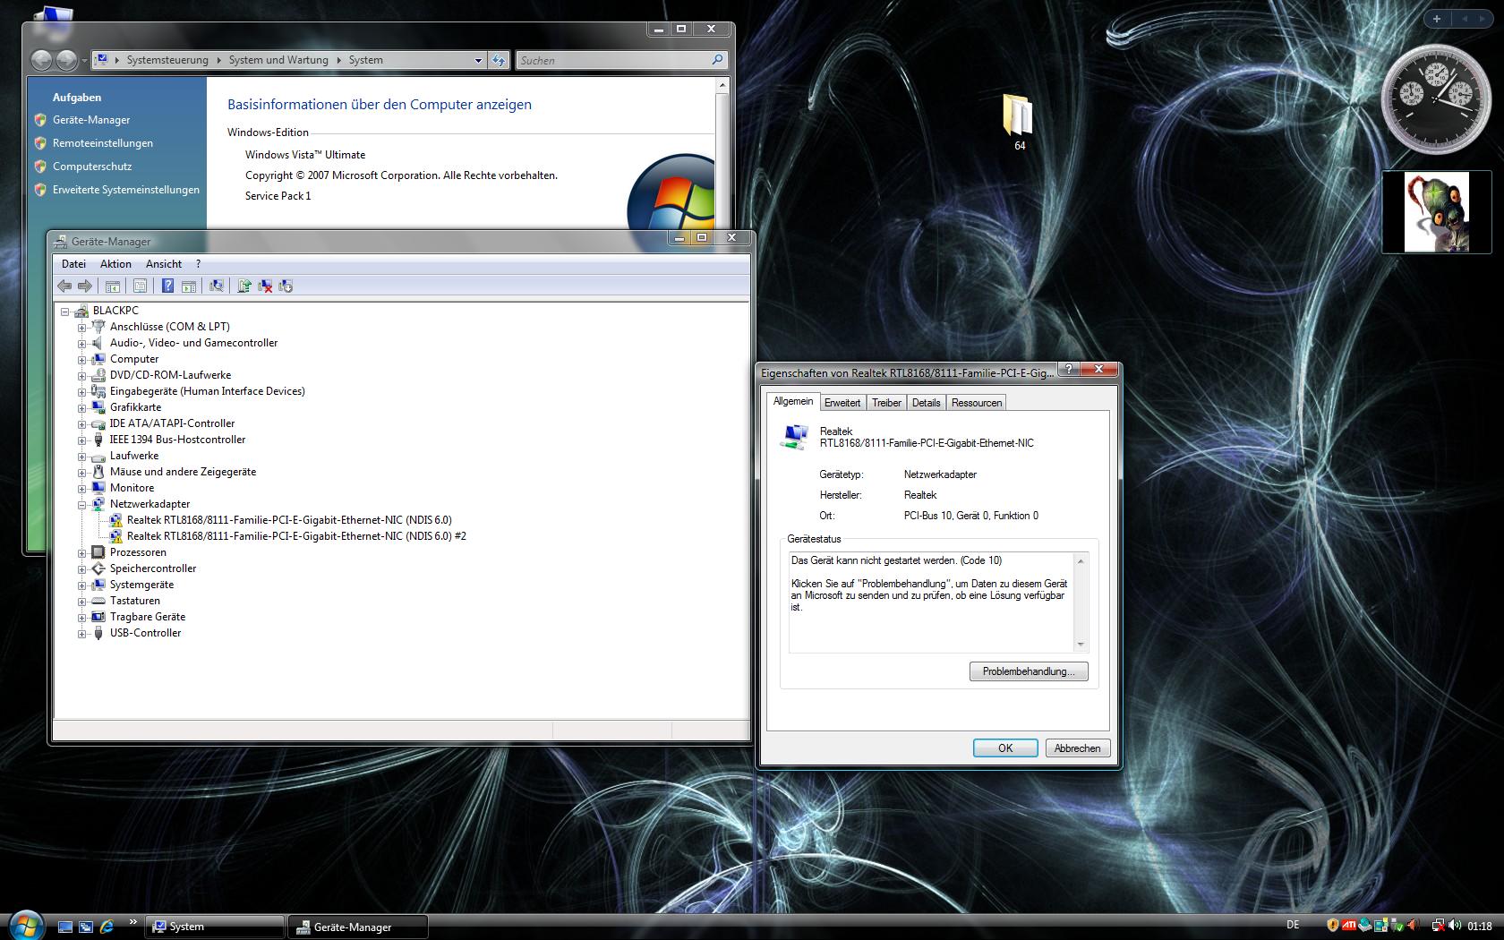Viewport: 1504px width, 940px height.
Task: Click the System taskbar button
Action: 215,927
